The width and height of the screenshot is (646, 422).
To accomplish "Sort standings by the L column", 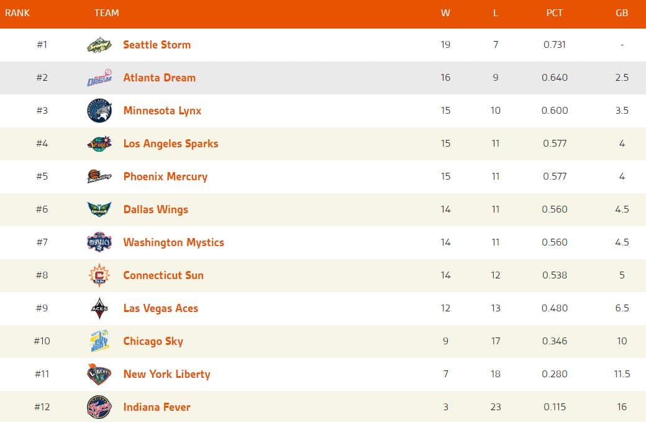I will [x=495, y=13].
